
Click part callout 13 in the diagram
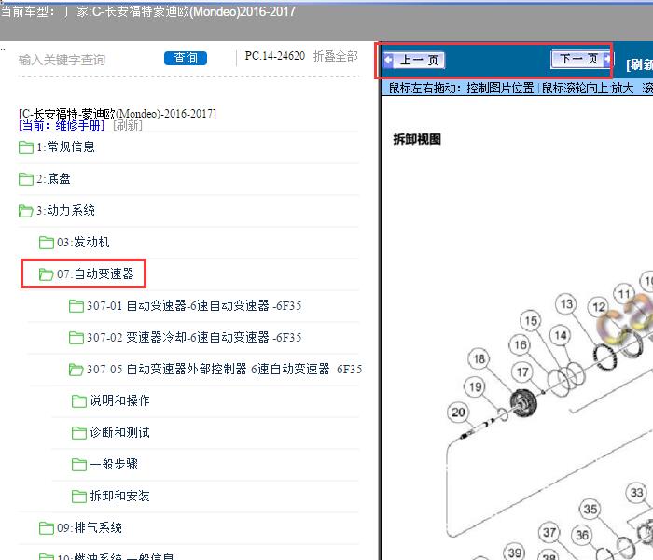566,303
